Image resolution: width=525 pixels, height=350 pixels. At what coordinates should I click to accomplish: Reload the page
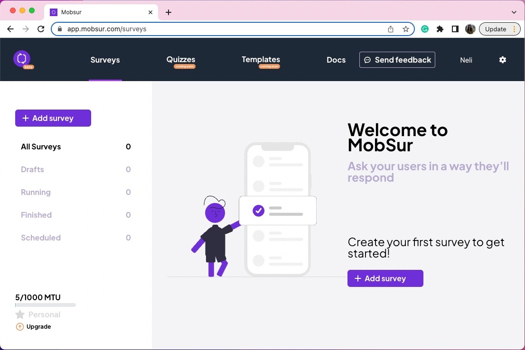point(41,29)
